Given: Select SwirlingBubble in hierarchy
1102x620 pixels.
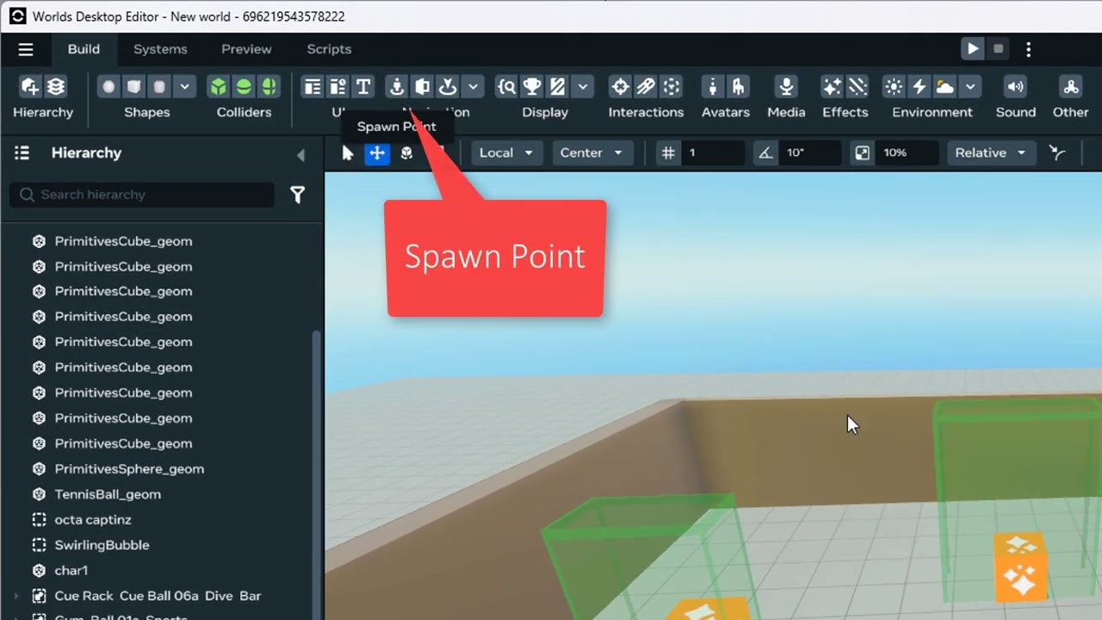Looking at the screenshot, I should 102,545.
